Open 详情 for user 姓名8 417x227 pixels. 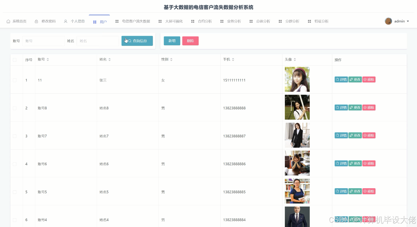coord(341,108)
